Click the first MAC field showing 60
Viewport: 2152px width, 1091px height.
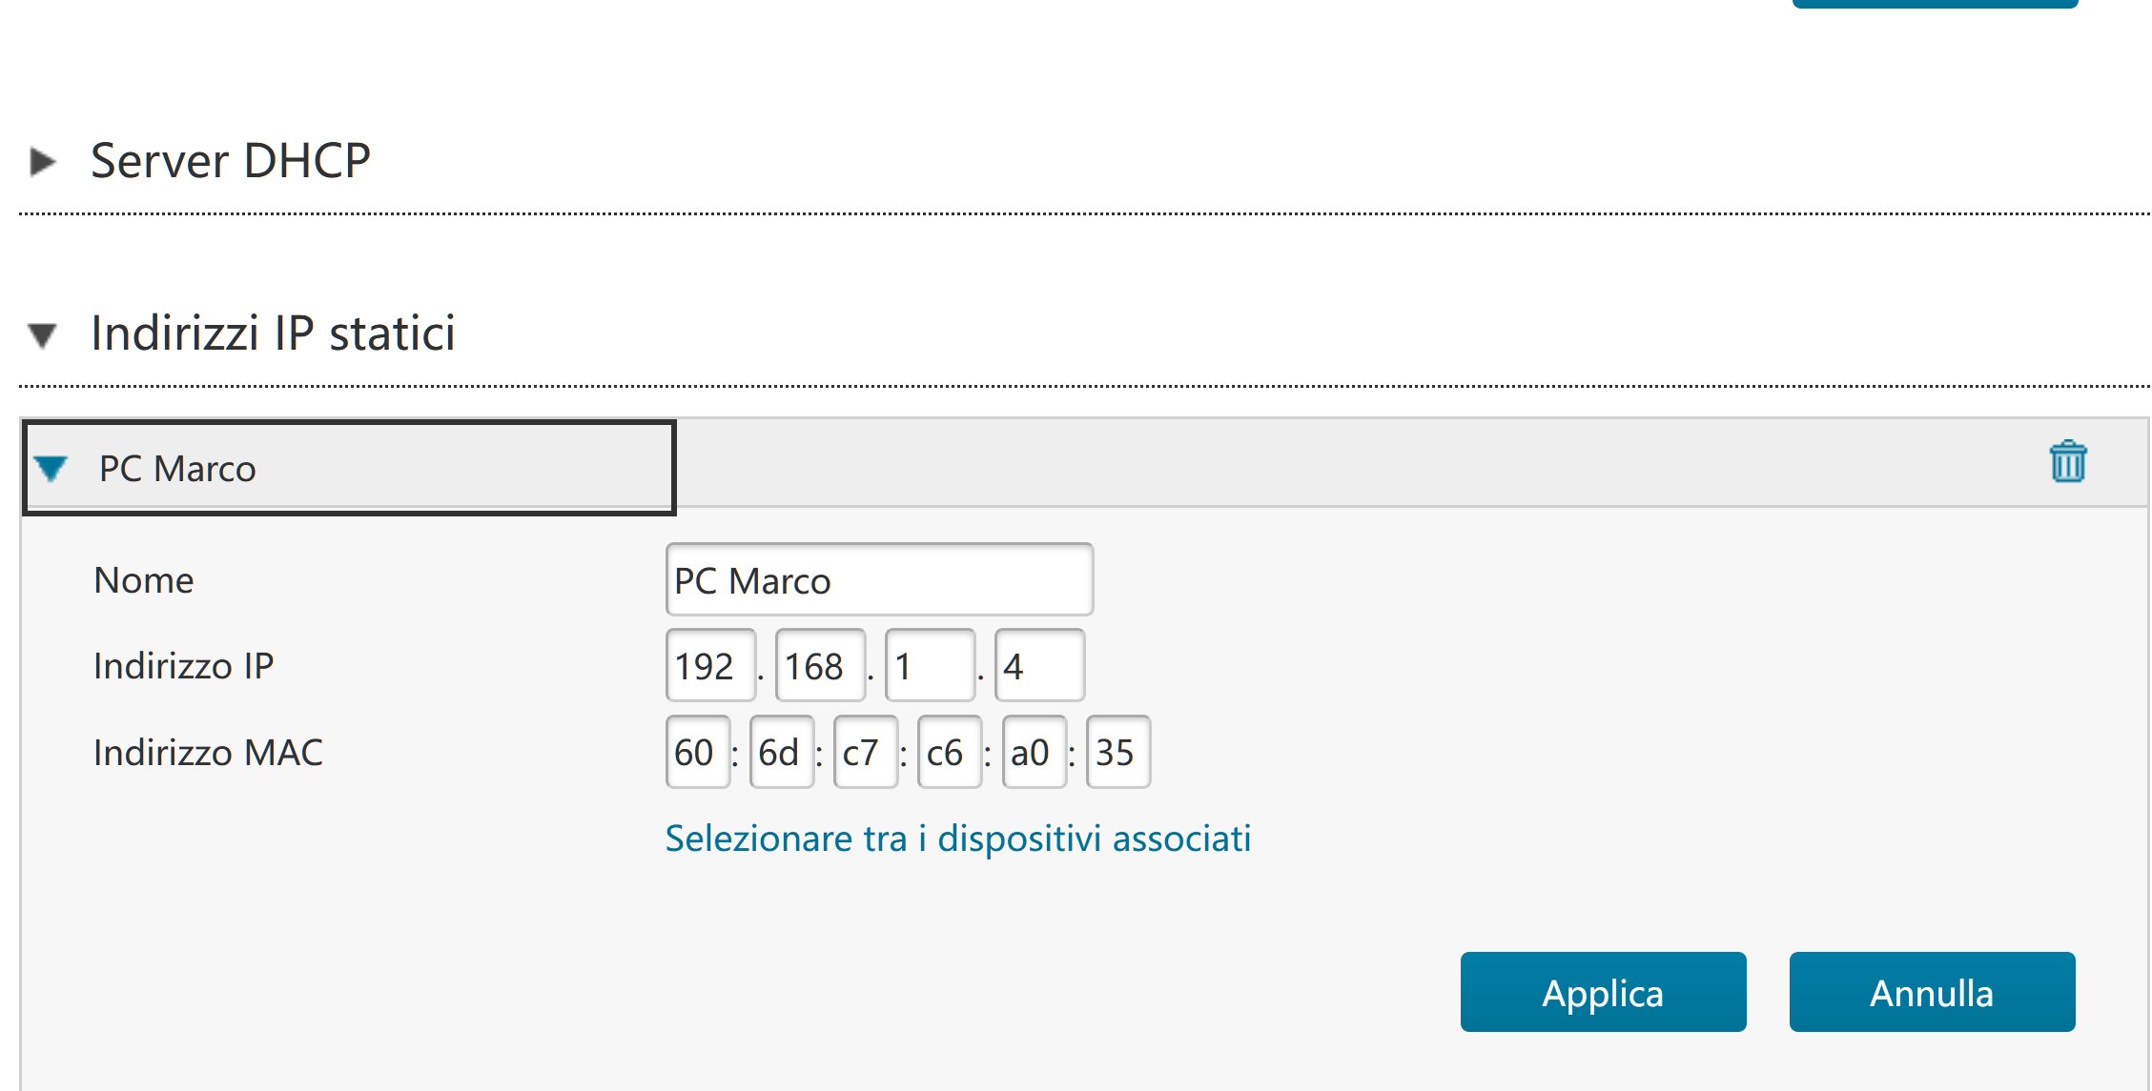point(697,753)
